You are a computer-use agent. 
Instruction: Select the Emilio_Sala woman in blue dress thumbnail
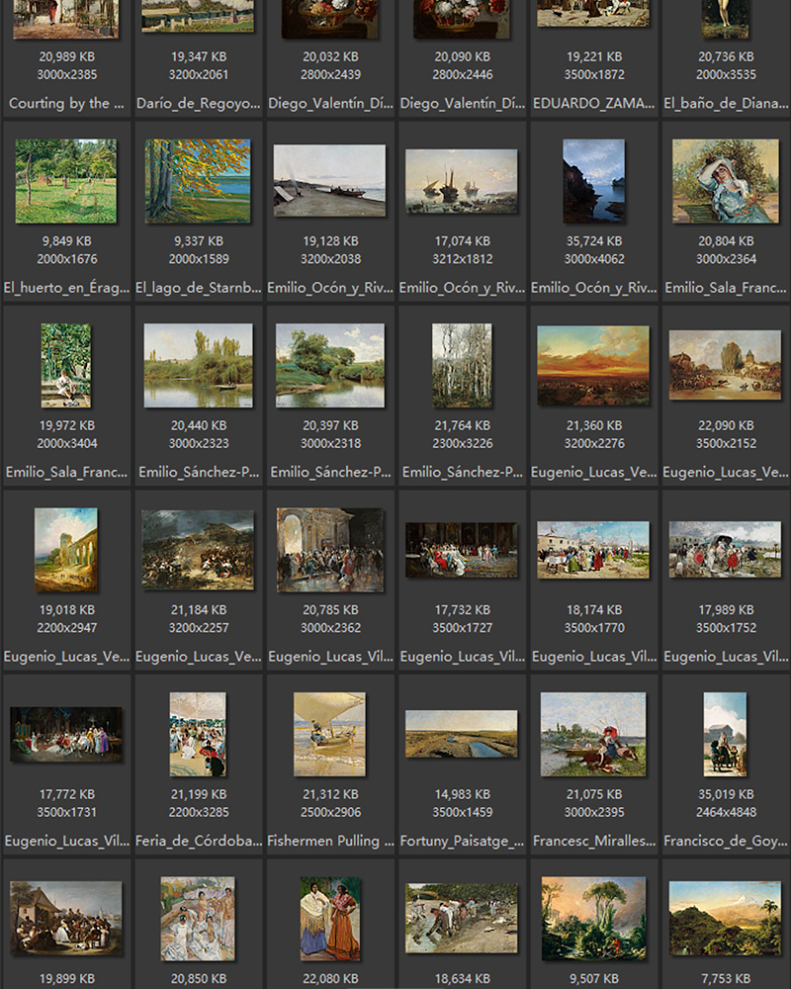[725, 180]
